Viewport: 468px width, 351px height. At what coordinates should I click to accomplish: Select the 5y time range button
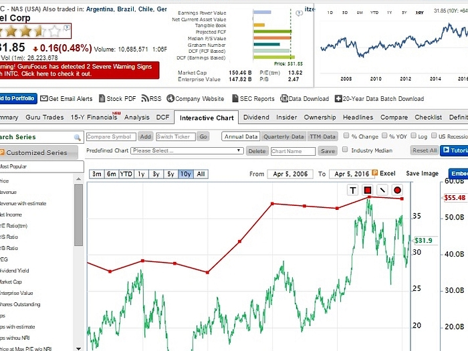tap(171, 174)
